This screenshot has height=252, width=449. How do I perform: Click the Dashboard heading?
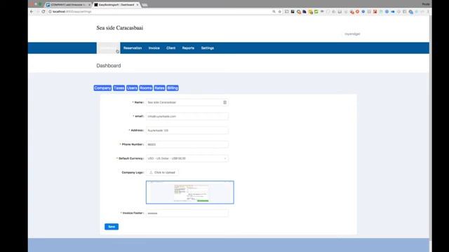(109, 66)
